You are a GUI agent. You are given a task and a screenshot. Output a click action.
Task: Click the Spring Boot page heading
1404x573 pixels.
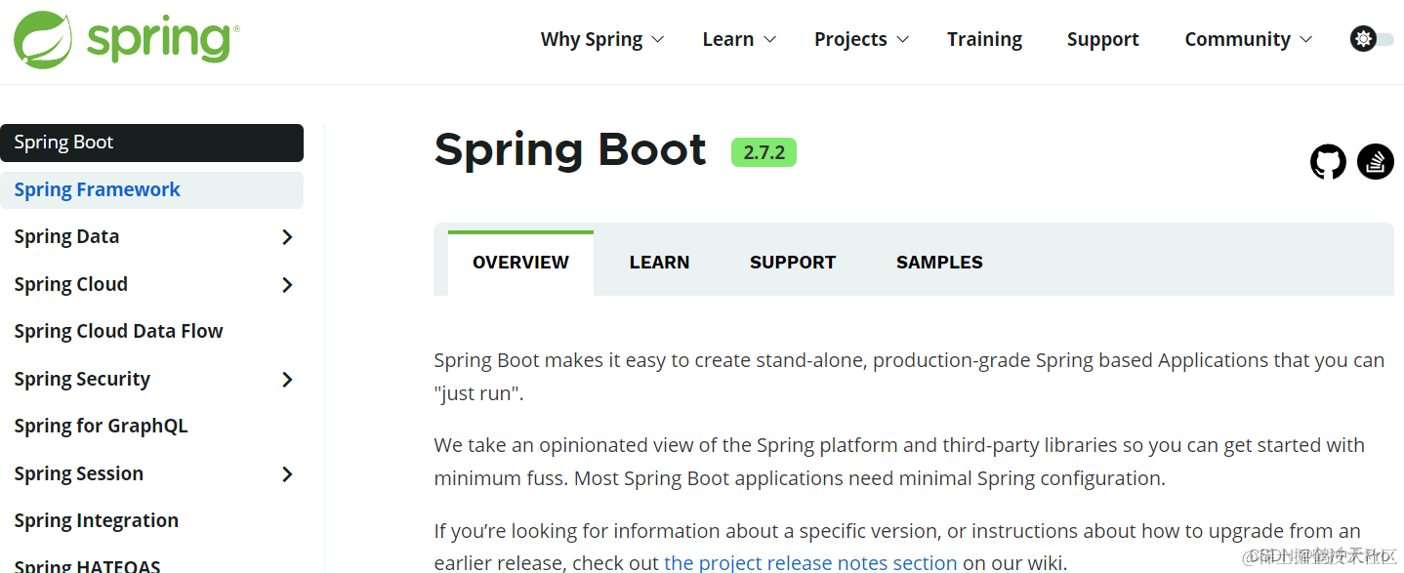point(570,150)
